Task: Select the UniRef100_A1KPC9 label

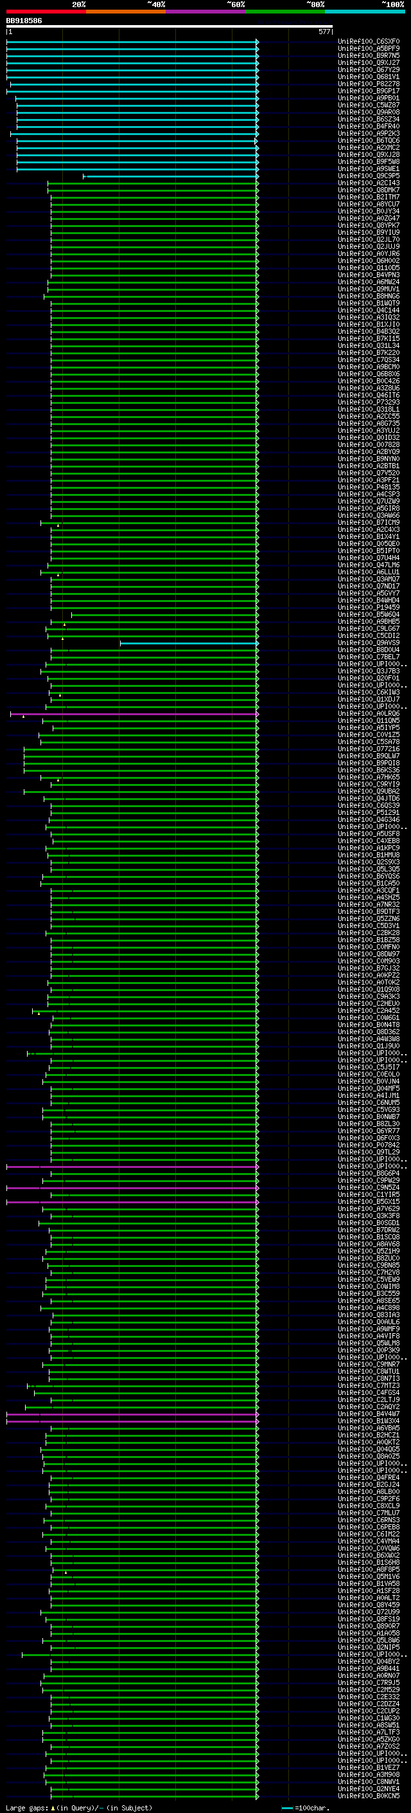Action: (369, 848)
